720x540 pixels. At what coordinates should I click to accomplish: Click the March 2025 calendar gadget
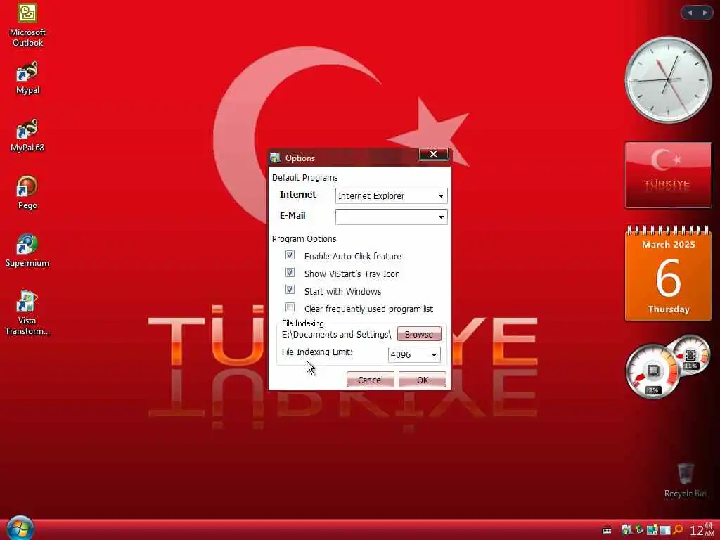tap(668, 274)
